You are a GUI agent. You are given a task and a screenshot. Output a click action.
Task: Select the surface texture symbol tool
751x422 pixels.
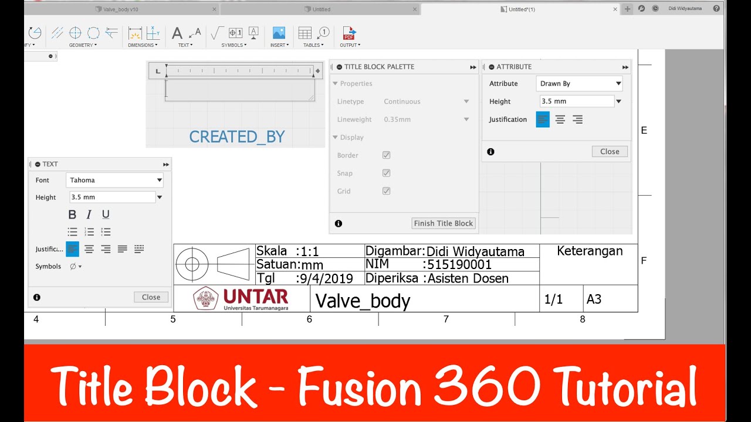point(217,33)
